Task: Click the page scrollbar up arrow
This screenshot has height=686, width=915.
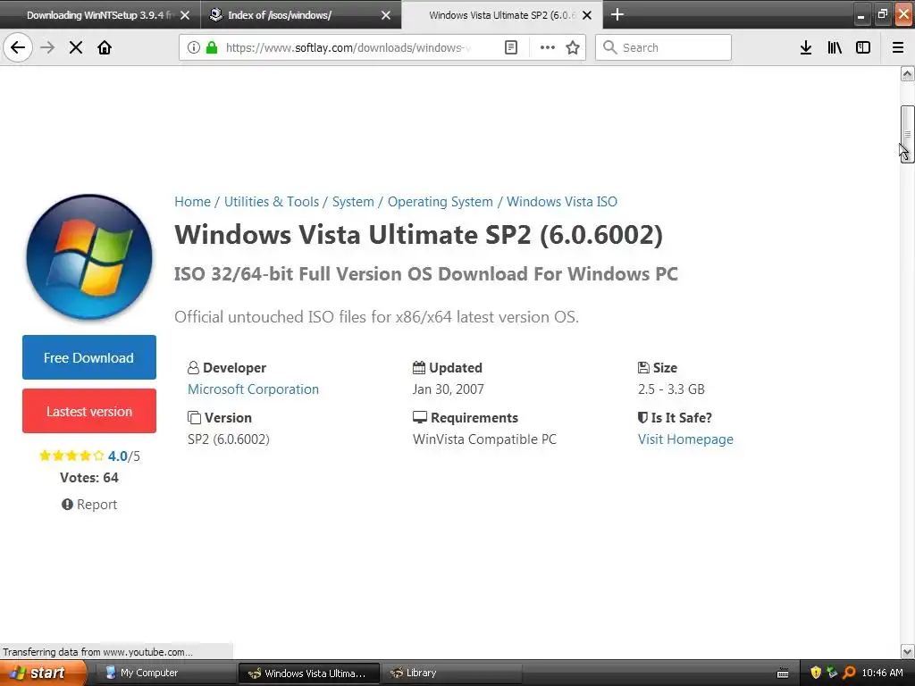Action: coord(907,73)
